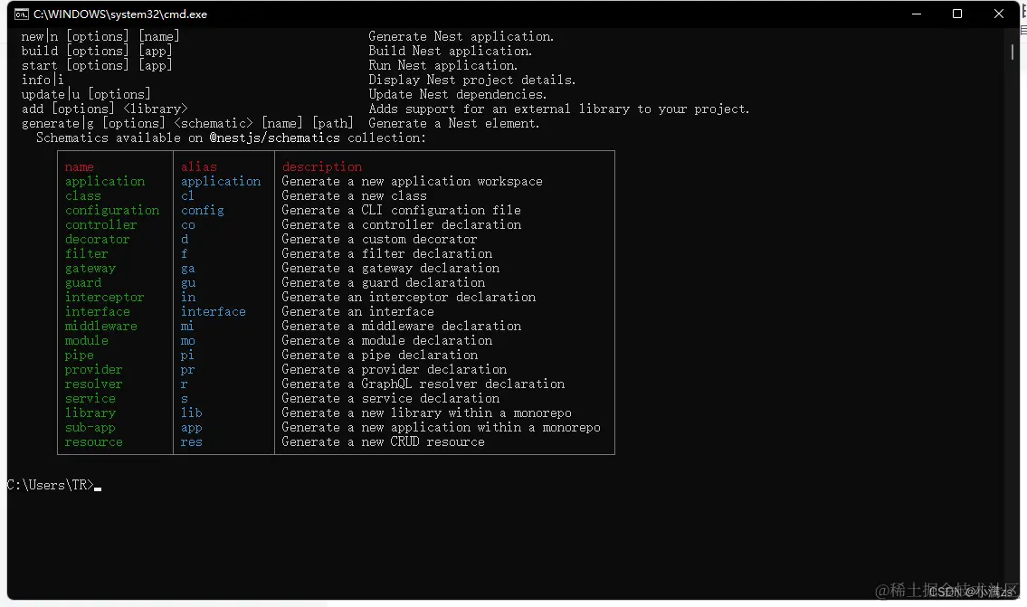Click 'Generate a Nest element.' text
The height and width of the screenshot is (607, 1027).
coord(454,123)
